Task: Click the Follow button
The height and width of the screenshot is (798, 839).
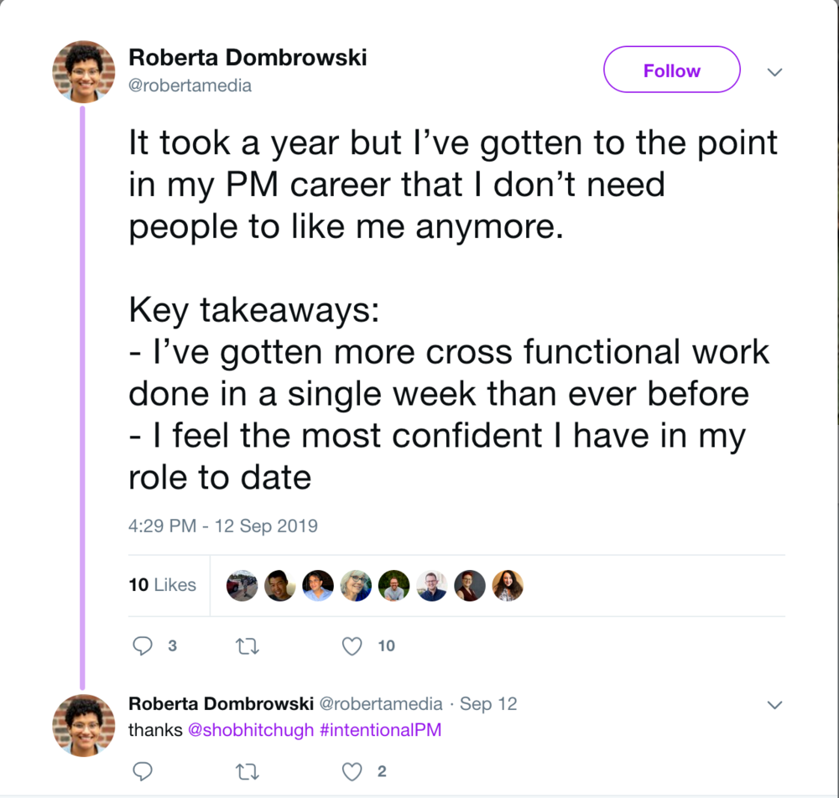Action: [x=671, y=70]
